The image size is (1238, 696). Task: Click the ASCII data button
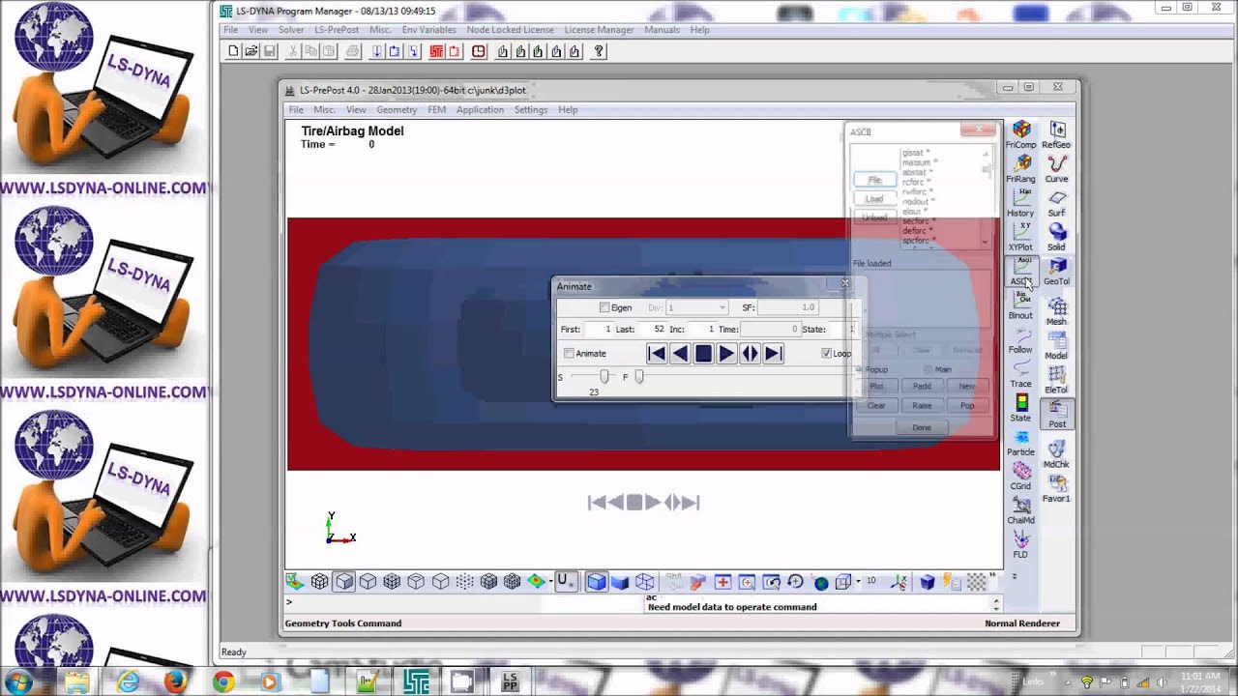click(1020, 272)
